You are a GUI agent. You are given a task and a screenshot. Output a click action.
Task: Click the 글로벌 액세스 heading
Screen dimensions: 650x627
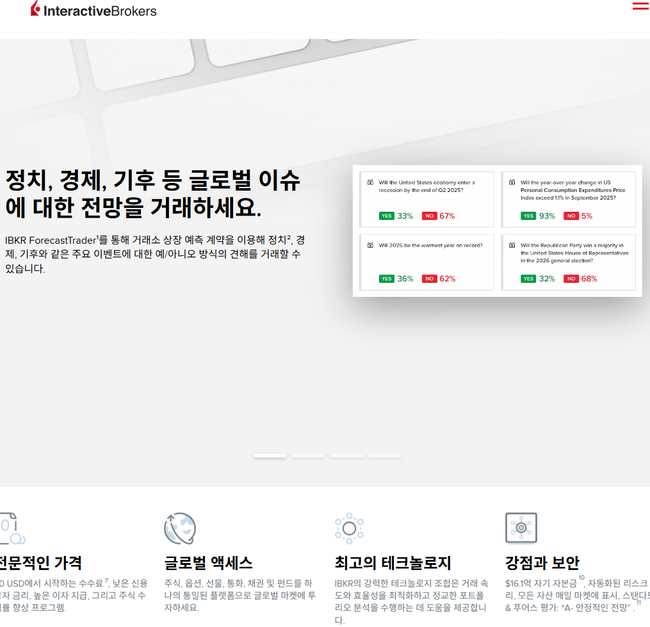click(208, 563)
